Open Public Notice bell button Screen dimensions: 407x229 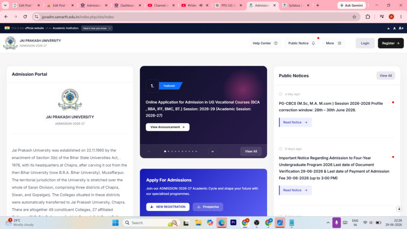[x=301, y=43]
